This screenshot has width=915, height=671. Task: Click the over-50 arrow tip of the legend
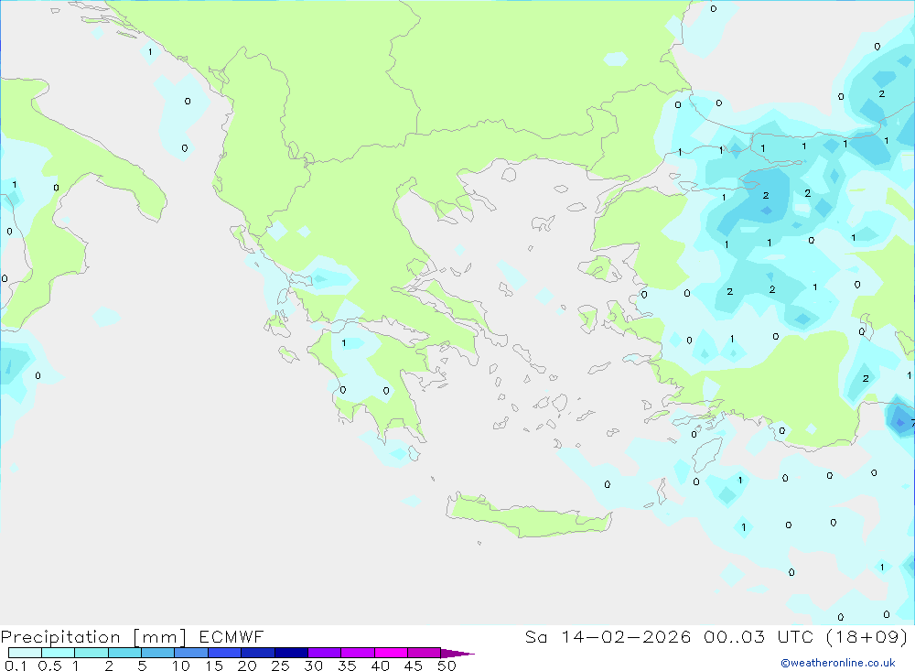pyautogui.click(x=457, y=653)
